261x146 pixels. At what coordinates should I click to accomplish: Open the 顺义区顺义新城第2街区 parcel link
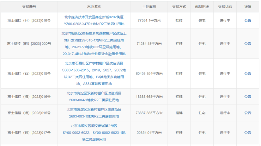(x=94, y=133)
